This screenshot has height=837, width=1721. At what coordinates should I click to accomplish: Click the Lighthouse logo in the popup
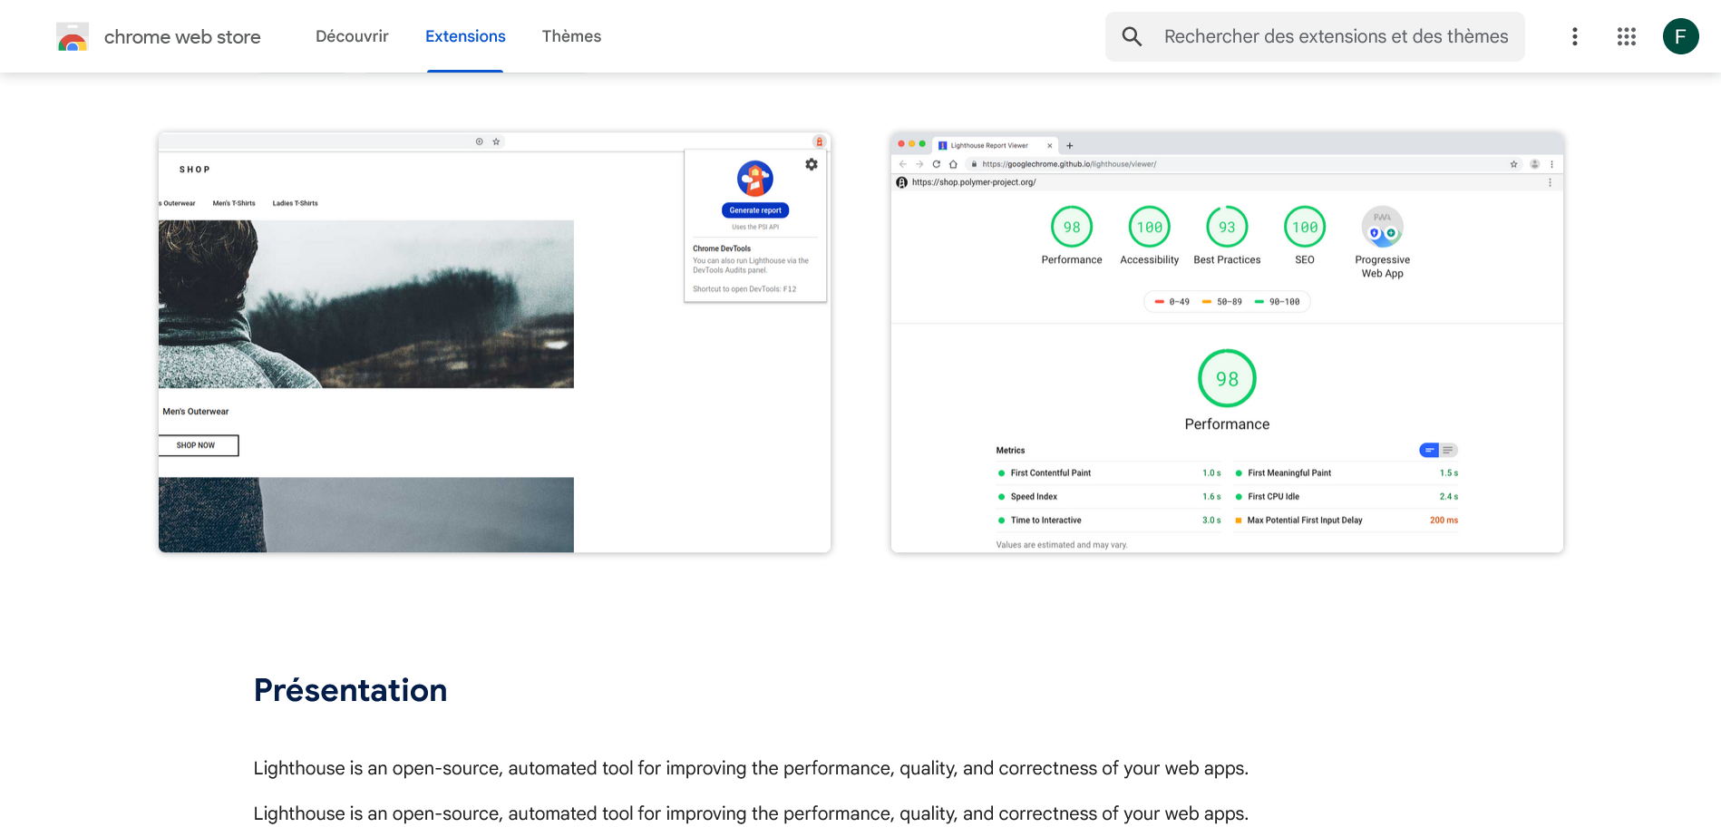click(x=754, y=179)
